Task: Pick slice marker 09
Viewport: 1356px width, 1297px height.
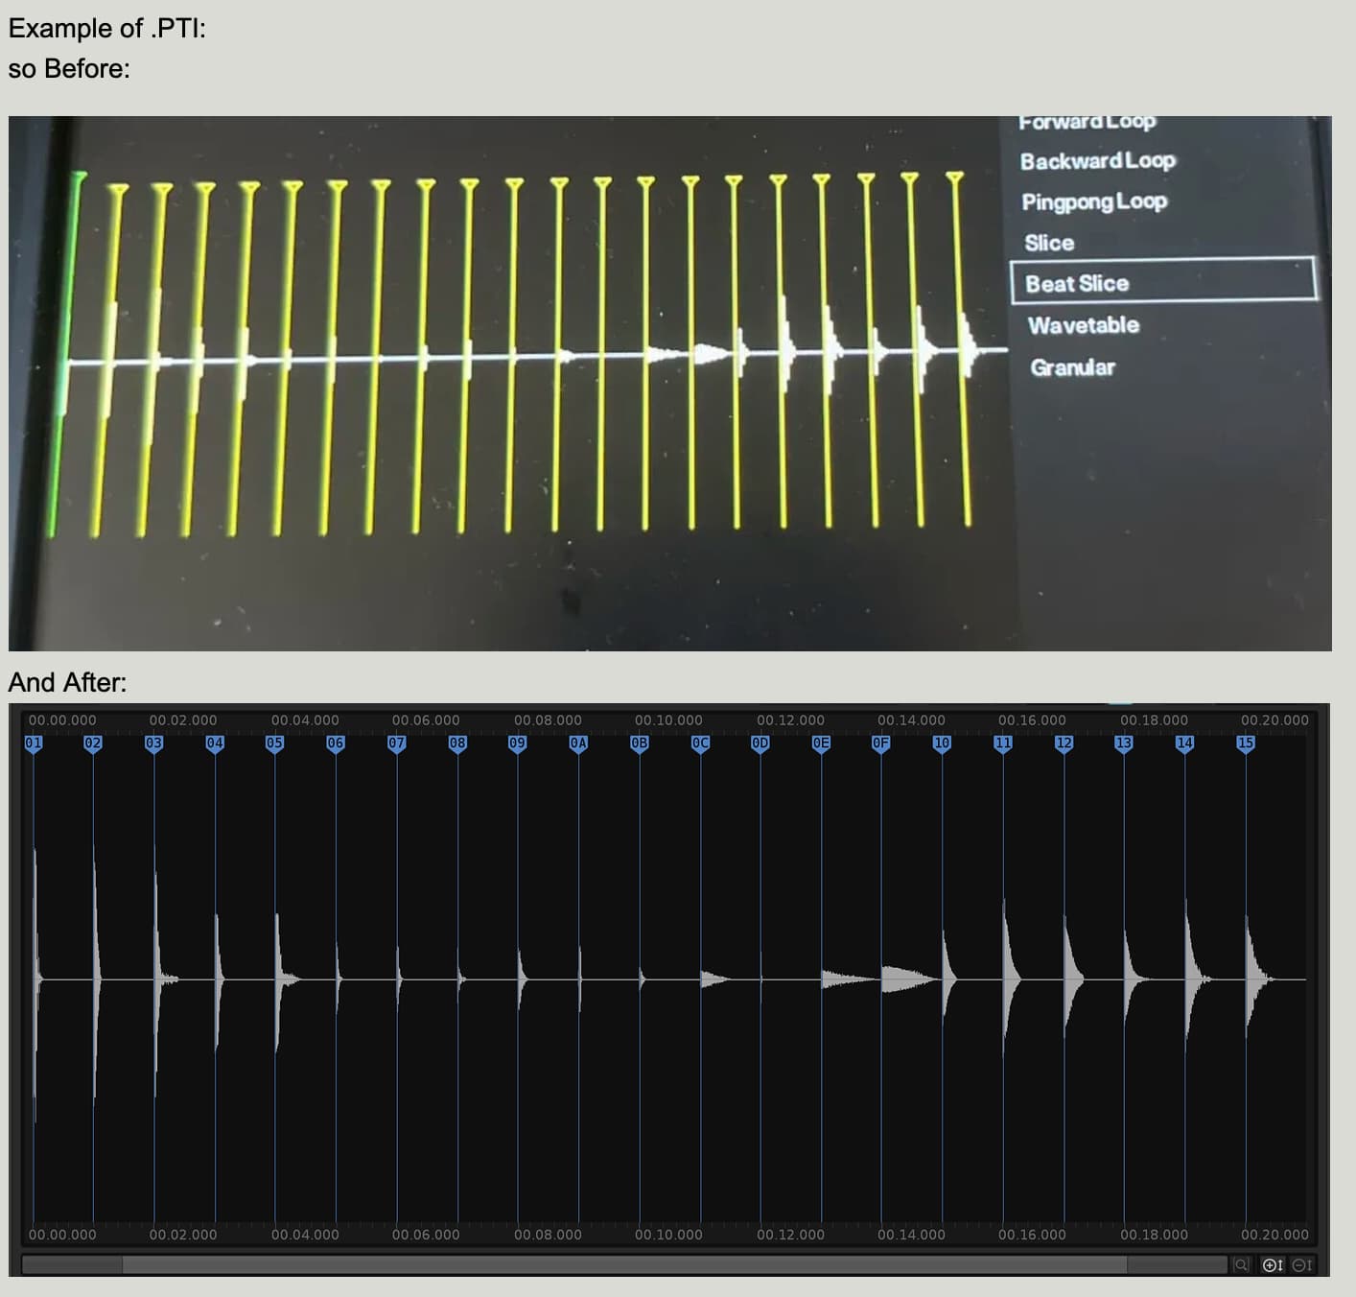Action: coord(517,743)
